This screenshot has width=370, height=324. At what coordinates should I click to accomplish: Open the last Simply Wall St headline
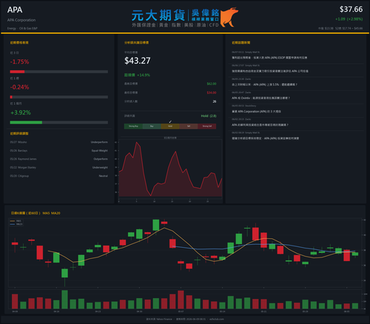pos(265,138)
